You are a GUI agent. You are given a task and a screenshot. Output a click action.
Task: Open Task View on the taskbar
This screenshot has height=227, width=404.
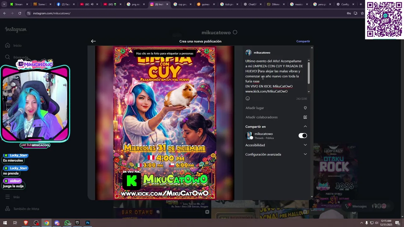click(15, 223)
